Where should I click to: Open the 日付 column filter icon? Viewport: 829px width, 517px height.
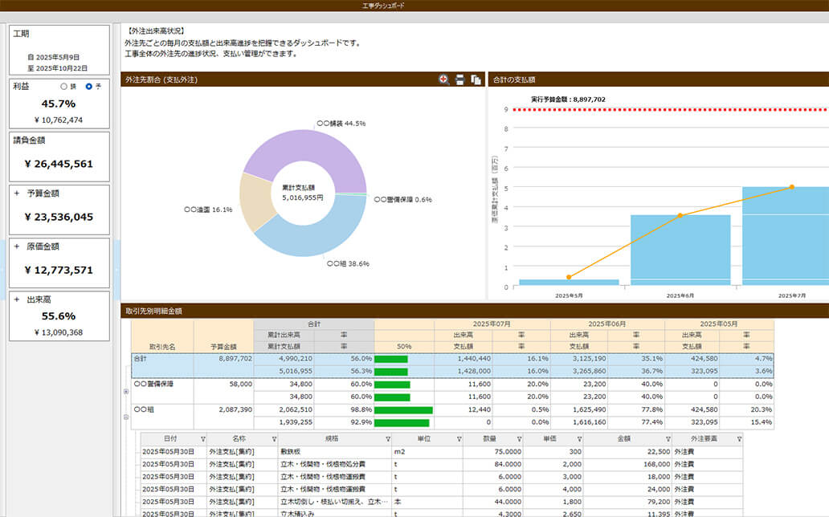click(x=202, y=439)
